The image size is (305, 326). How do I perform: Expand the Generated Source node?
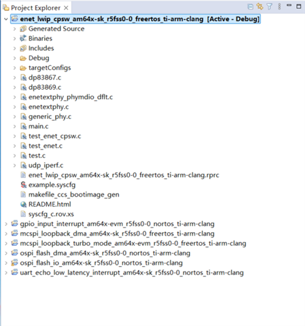(14, 29)
